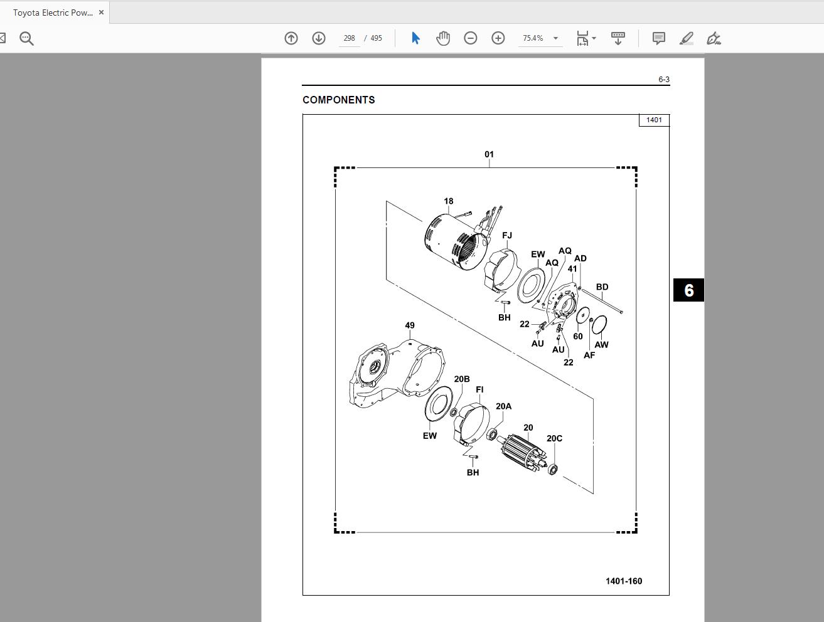
Task: Click the 75.4% zoom value field
Action: tap(533, 38)
